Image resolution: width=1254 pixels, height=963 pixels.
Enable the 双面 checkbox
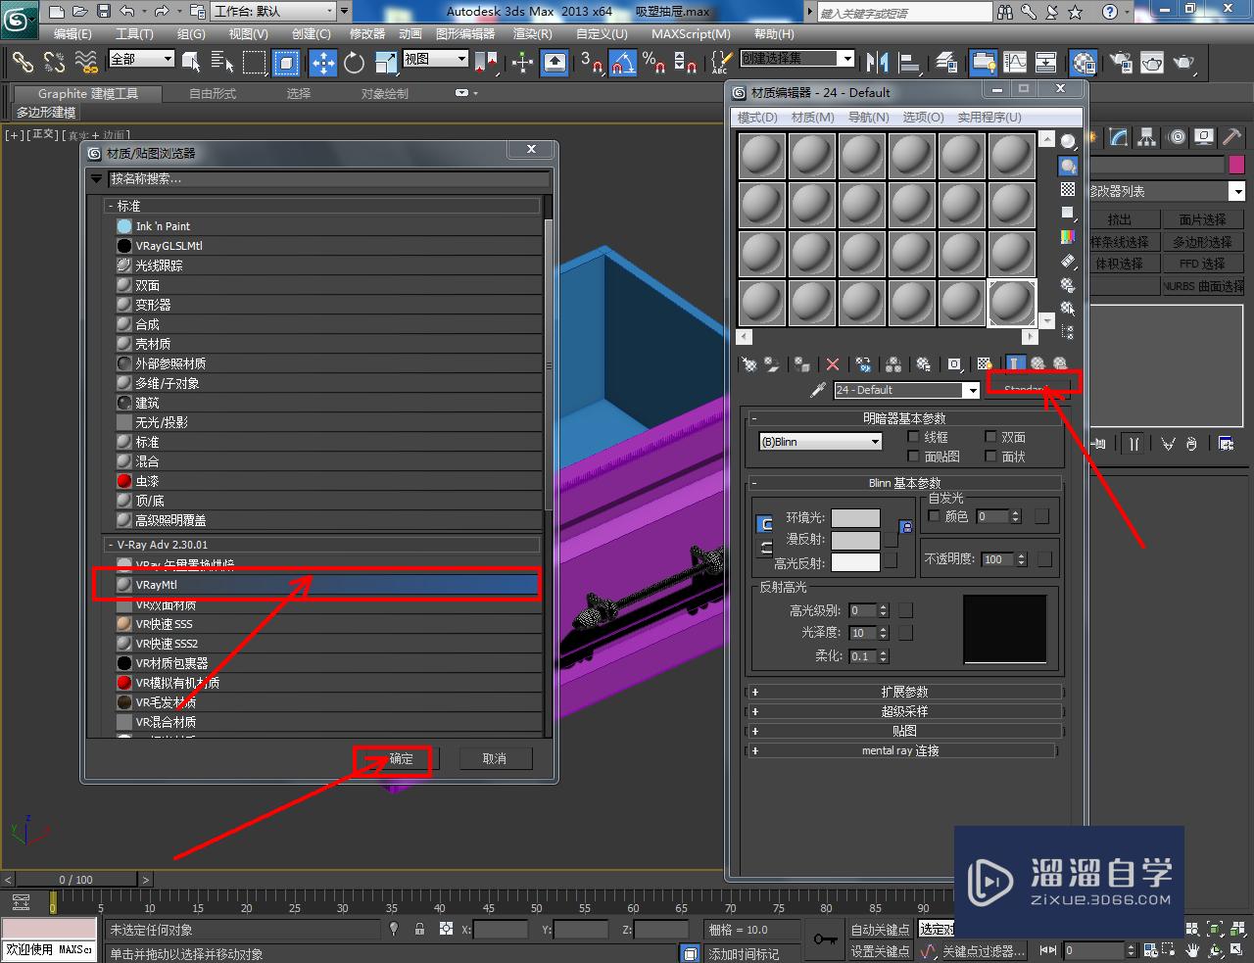[991, 437]
